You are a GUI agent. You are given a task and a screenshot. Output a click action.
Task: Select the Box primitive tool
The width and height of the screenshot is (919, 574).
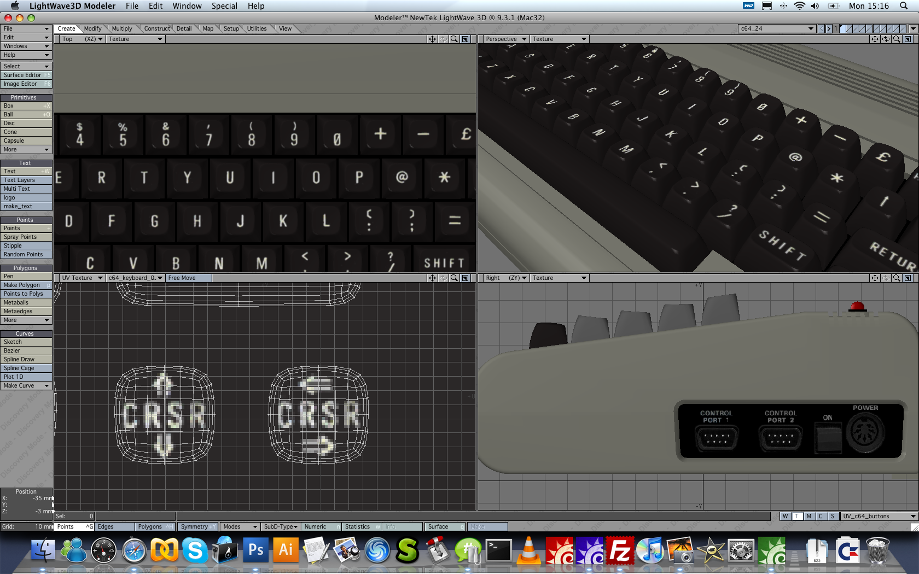pos(26,106)
